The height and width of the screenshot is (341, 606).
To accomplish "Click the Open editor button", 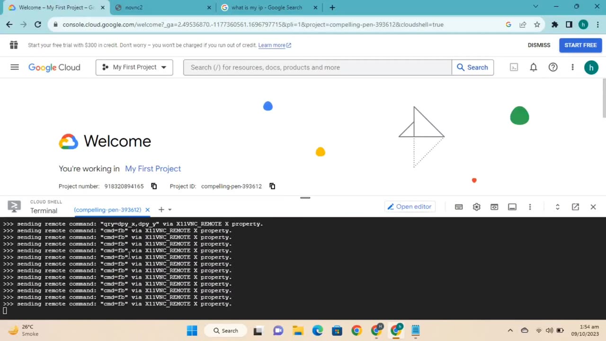I will pyautogui.click(x=410, y=206).
